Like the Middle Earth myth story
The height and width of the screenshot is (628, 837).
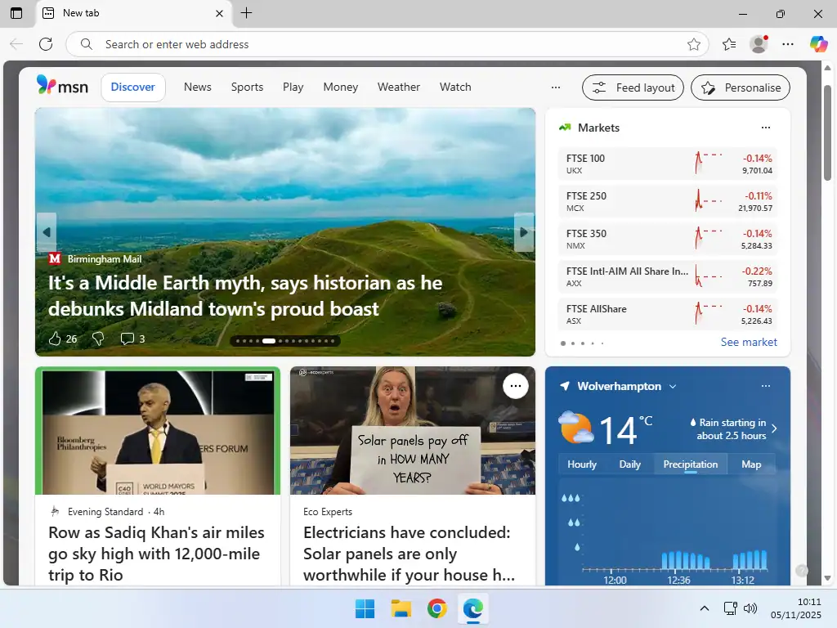56,338
